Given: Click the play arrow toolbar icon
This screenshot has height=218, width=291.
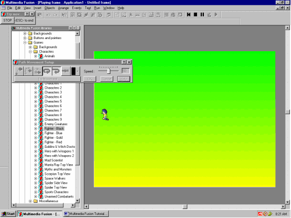Looking at the screenshot, I should click(216, 14).
